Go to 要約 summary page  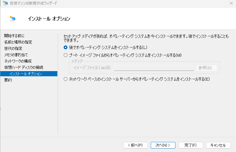click(x=8, y=80)
